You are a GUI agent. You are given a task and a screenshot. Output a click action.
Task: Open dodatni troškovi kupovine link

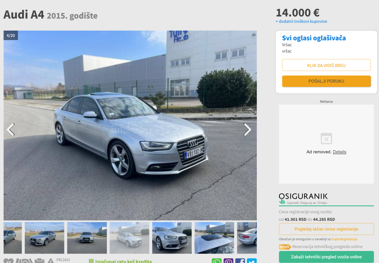click(x=301, y=21)
